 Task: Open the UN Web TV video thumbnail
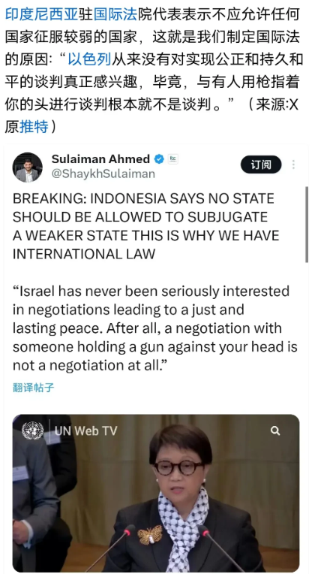(156, 493)
